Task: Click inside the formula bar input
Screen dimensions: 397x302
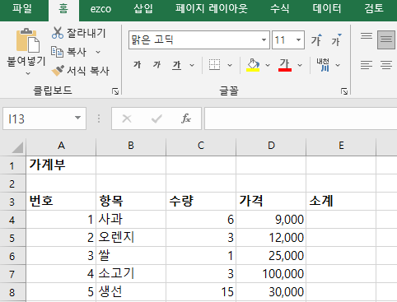Action: 301,118
